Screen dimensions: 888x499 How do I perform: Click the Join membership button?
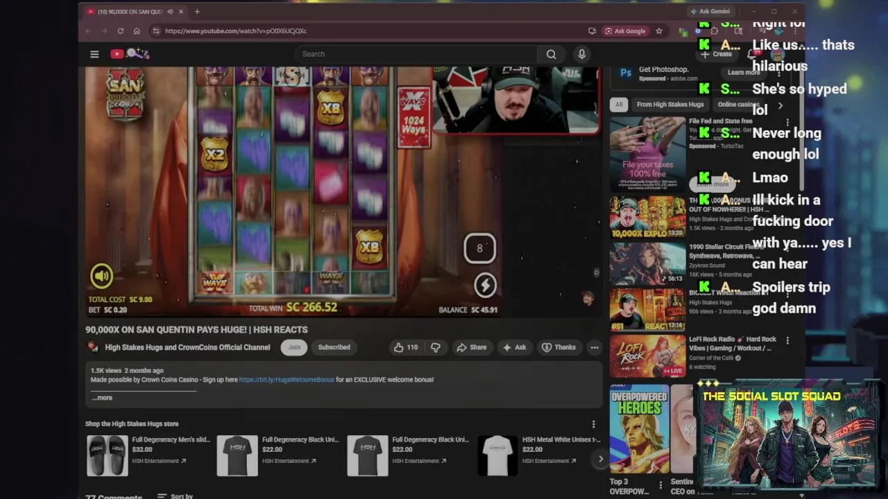pyautogui.click(x=294, y=347)
